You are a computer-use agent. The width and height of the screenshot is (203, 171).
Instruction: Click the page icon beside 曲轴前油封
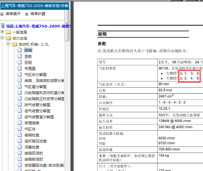point(20,159)
